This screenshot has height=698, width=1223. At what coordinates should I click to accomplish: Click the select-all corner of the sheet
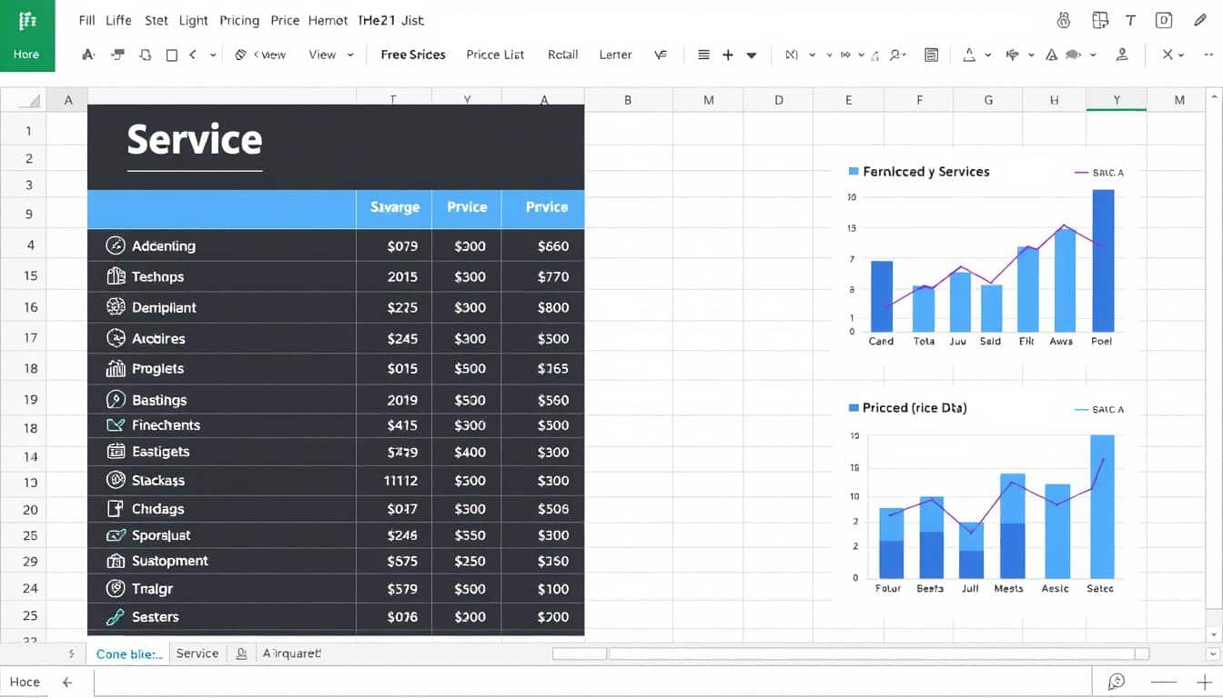point(23,101)
